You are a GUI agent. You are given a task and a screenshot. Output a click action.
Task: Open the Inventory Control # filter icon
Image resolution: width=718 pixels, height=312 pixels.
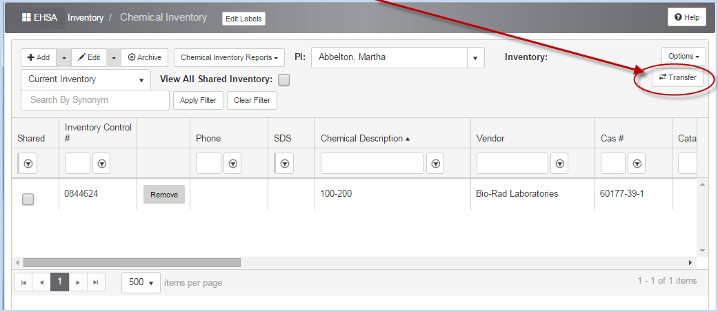[x=101, y=164]
